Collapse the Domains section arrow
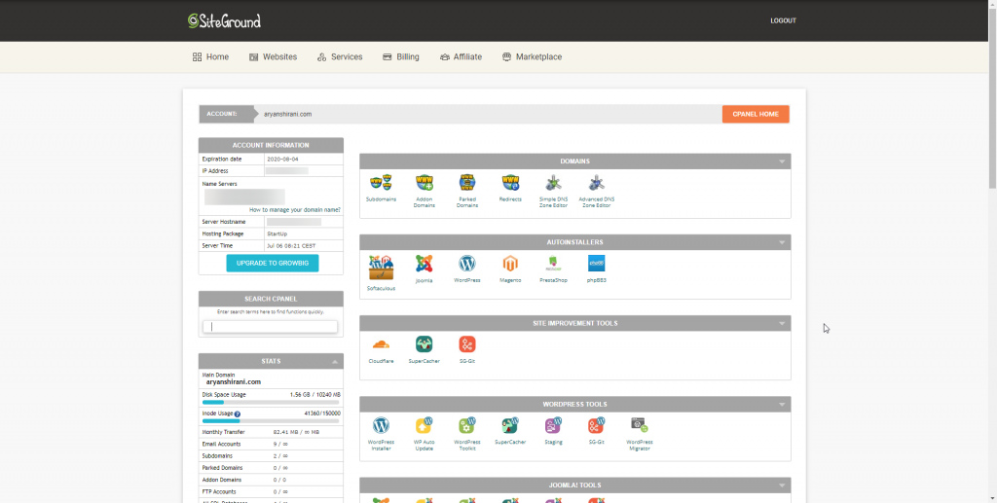Viewport: 997px width, 503px height. 781,162
